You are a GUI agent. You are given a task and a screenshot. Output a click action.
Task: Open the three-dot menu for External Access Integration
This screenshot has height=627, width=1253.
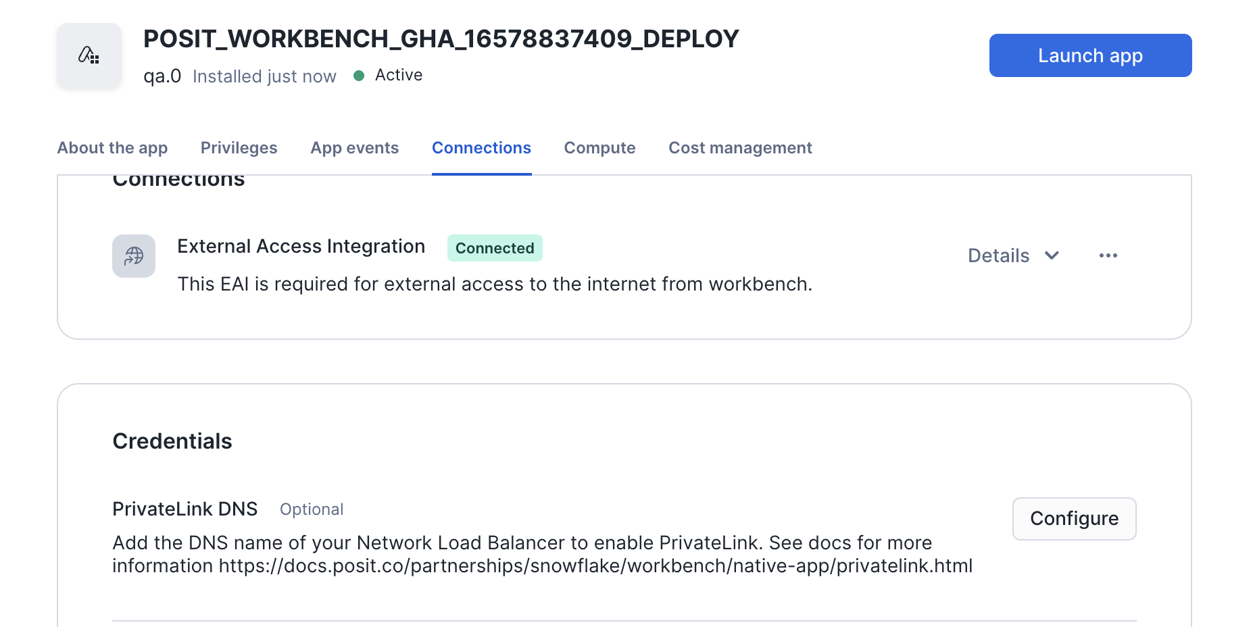1108,255
